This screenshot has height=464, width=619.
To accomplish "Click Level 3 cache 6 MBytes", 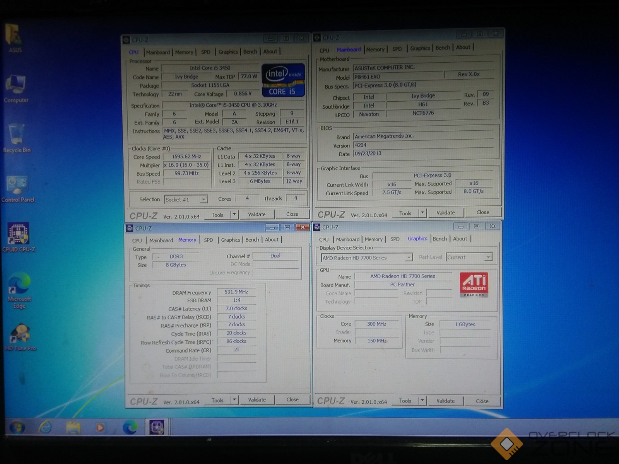I will click(x=260, y=181).
